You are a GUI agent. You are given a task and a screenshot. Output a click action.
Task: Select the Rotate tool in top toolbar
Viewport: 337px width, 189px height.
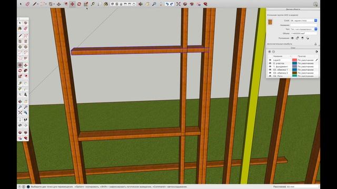pos(79,4)
